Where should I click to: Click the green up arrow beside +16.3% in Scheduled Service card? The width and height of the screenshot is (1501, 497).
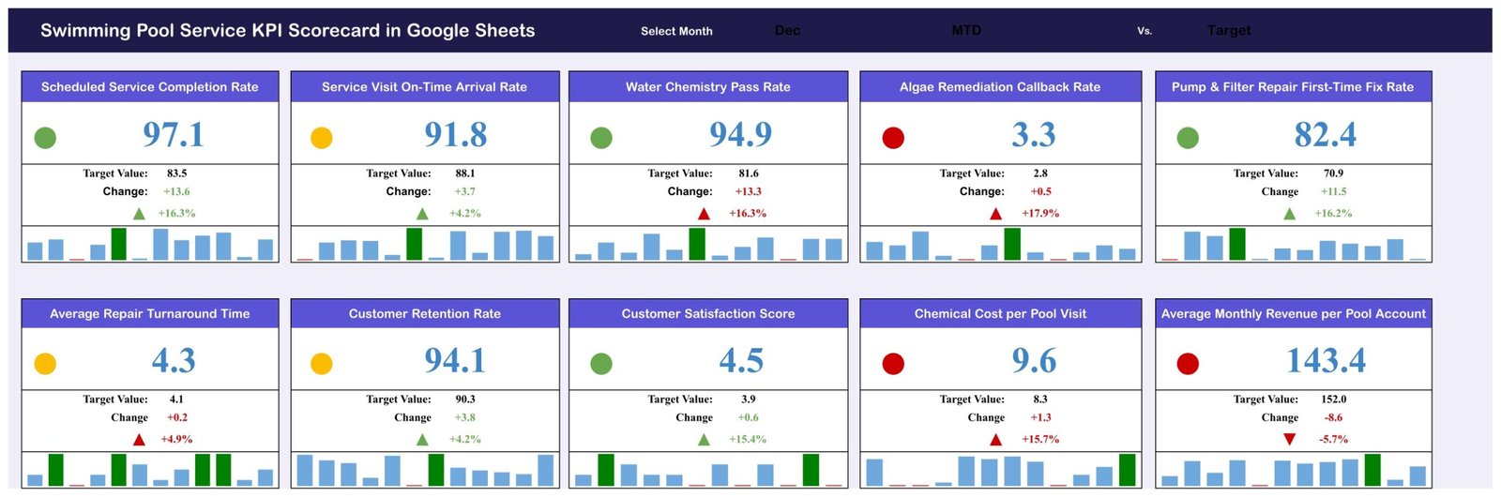click(x=139, y=214)
